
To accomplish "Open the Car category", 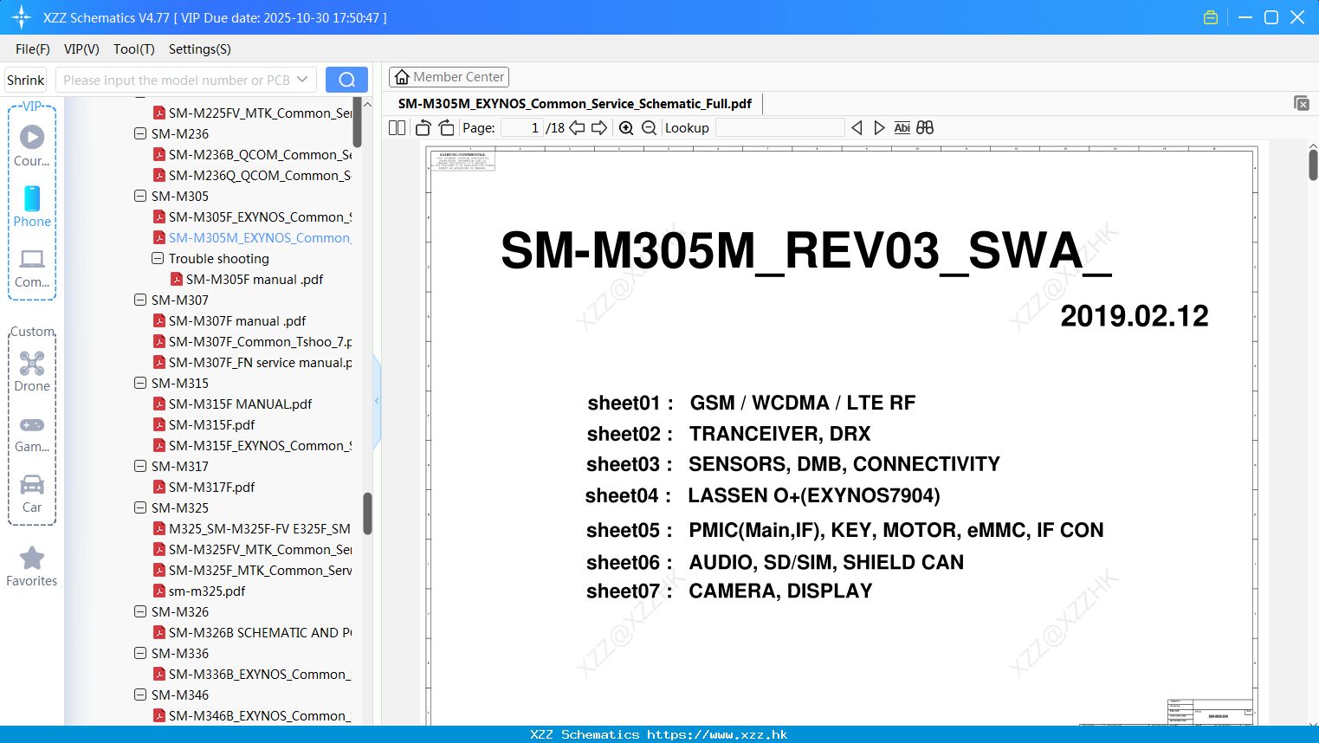I will pyautogui.click(x=32, y=494).
